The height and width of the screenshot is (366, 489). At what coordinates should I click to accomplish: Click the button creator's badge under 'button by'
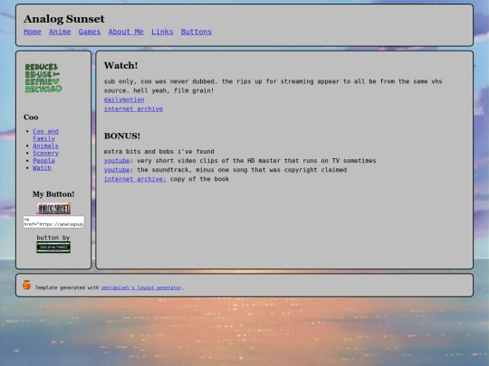click(x=53, y=247)
